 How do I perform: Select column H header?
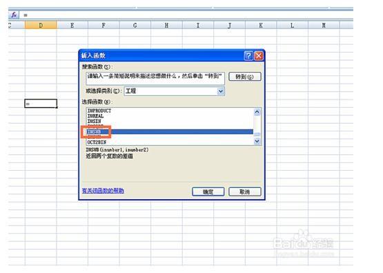pos(166,25)
